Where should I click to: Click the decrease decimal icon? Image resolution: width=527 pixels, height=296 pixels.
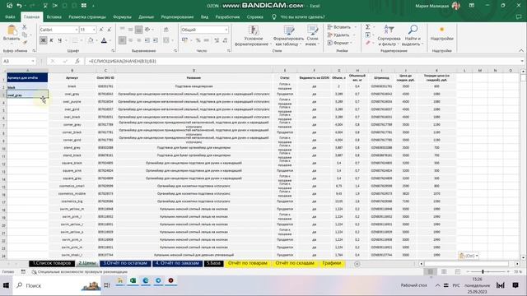225,40
